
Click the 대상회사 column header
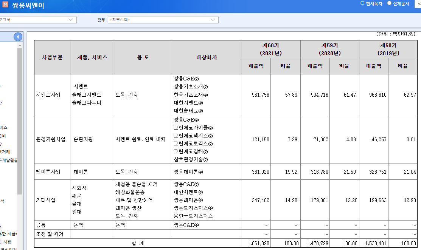point(207,57)
